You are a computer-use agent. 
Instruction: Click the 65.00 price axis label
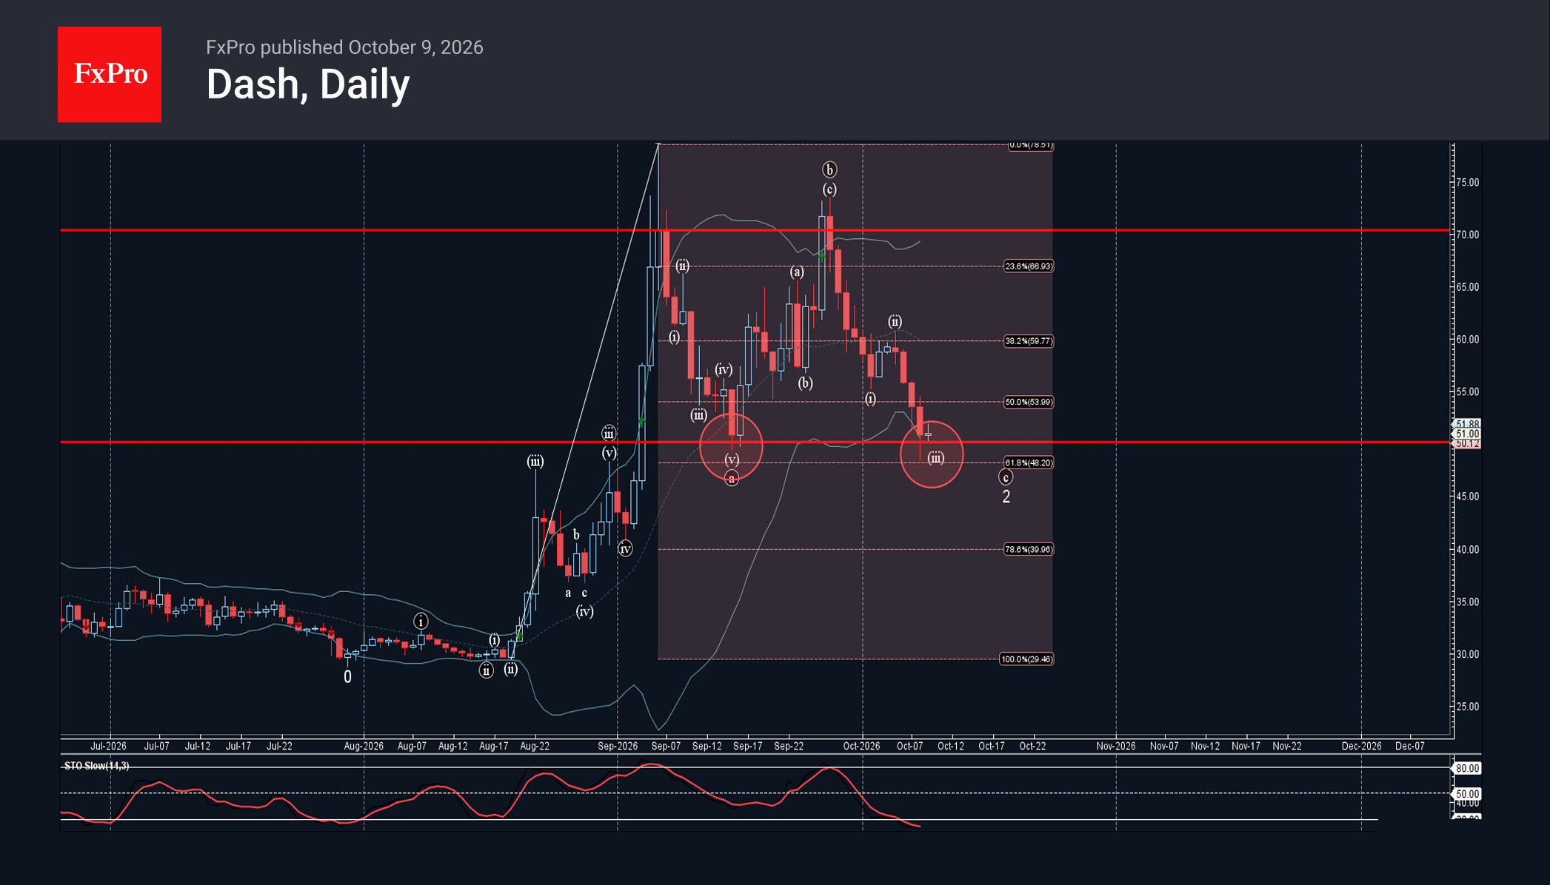click(x=1467, y=287)
